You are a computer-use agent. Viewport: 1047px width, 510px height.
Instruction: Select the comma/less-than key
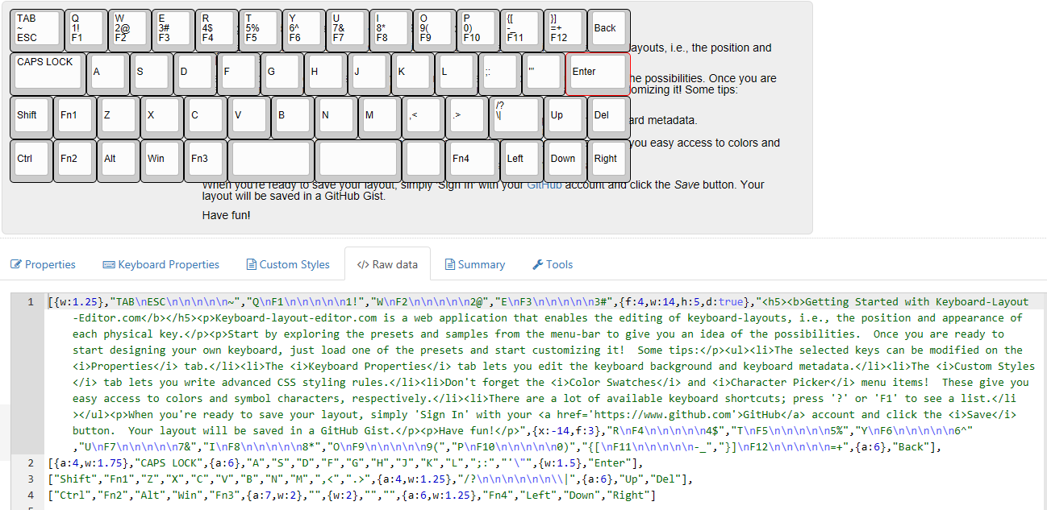click(424, 118)
